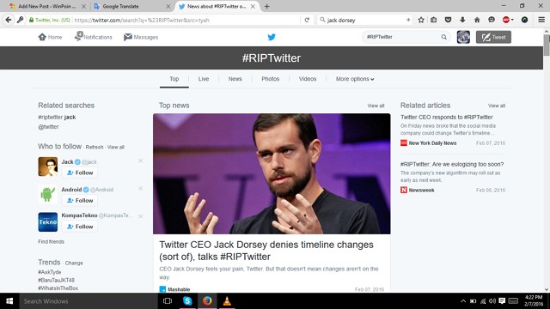Switch to the Videos tab

coord(308,79)
